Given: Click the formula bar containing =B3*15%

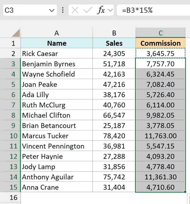Looking at the screenshot, I should [x=153, y=10].
